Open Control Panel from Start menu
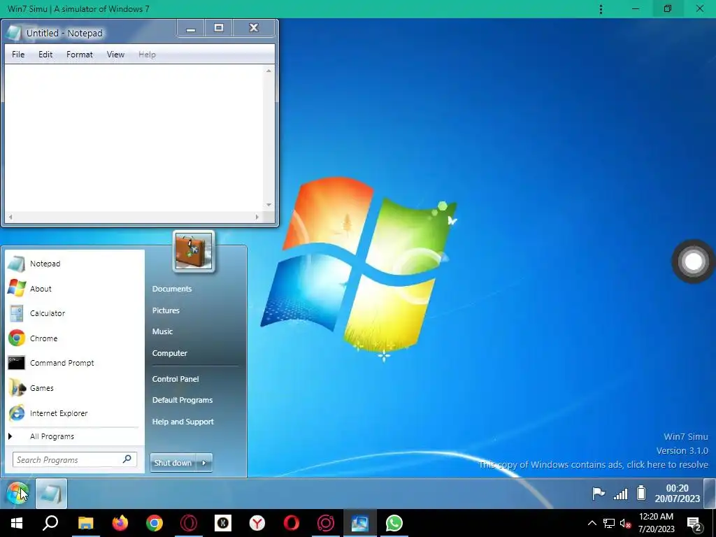This screenshot has height=537, width=716. tap(176, 378)
